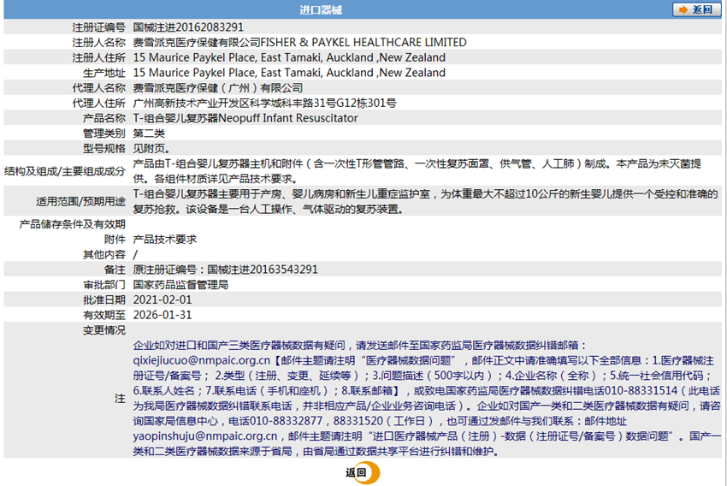Click the 审批部门 label

(104, 285)
